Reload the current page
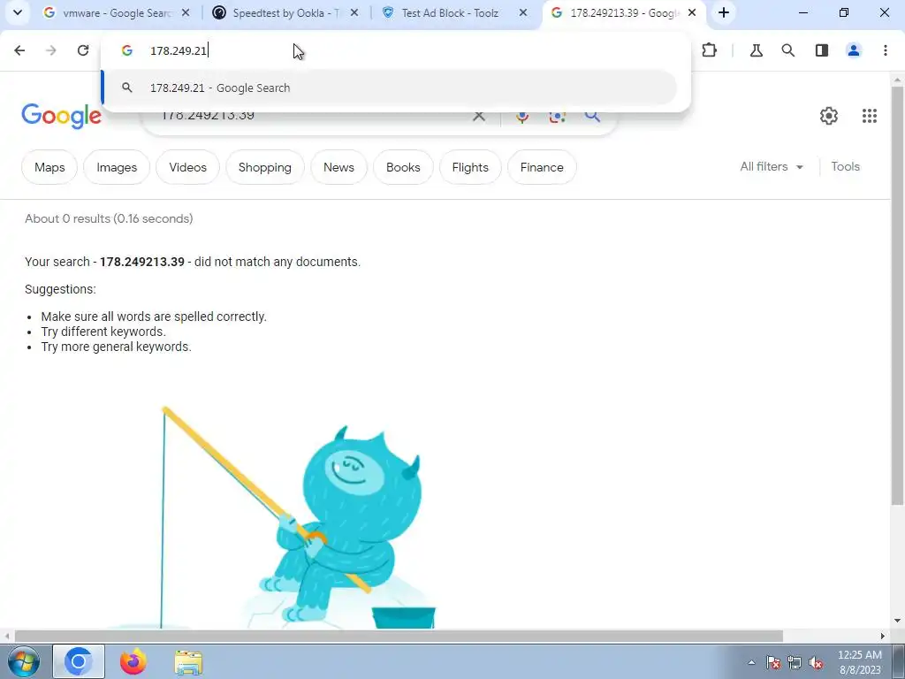Screen dimensions: 905x679 point(83,50)
